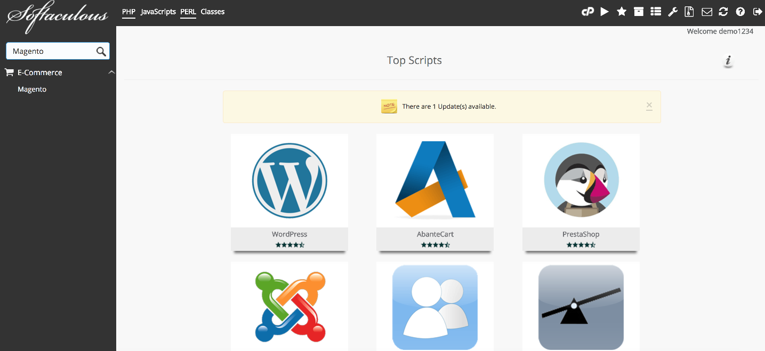The image size is (765, 351).
Task: Click the E-Commerce shopping cart icon
Action: [9, 72]
